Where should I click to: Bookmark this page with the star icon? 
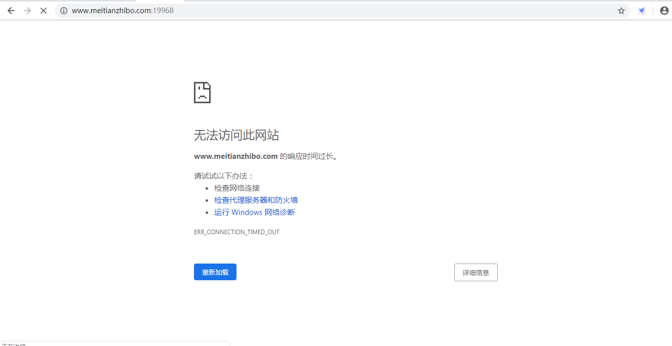[621, 11]
